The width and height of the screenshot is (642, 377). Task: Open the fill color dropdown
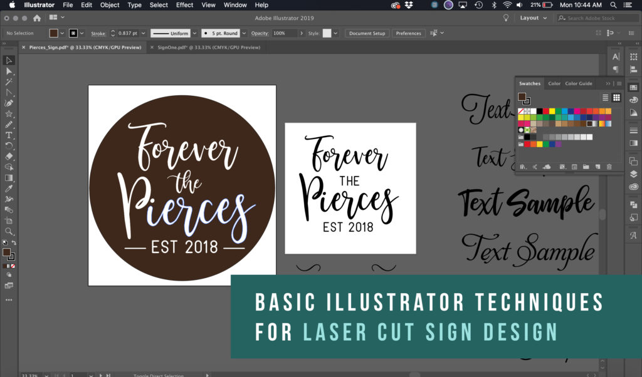click(62, 34)
